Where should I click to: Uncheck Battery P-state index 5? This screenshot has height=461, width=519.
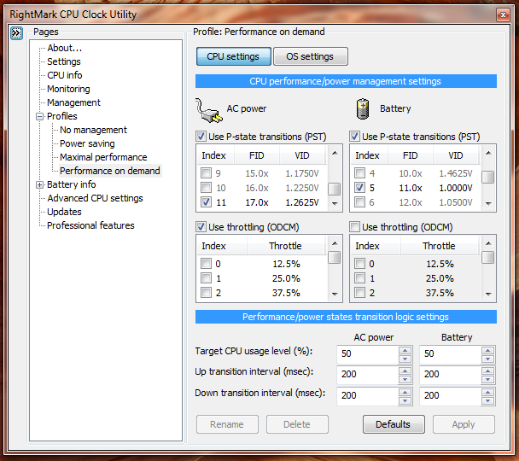[359, 188]
